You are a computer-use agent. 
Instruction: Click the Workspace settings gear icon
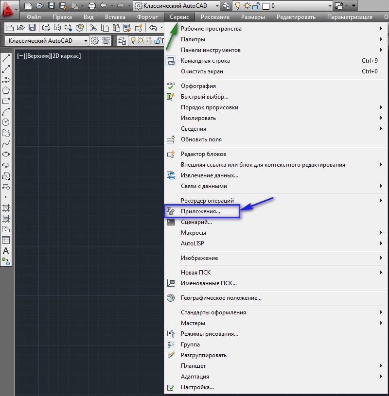pyautogui.click(x=95, y=41)
